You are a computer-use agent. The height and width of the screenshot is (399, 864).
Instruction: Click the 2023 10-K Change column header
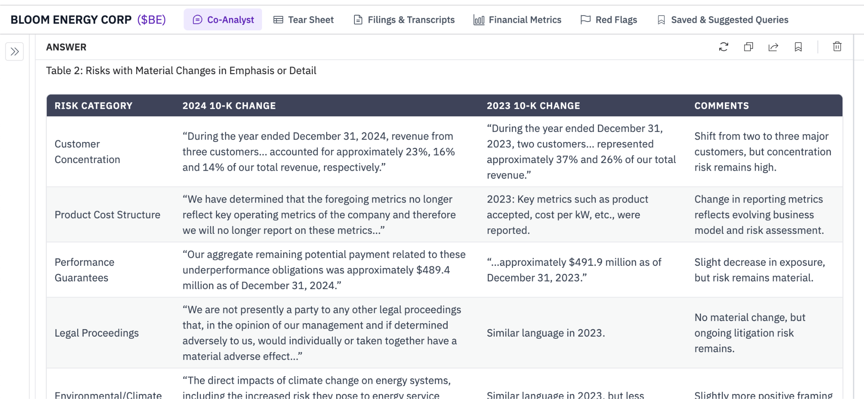(x=533, y=106)
